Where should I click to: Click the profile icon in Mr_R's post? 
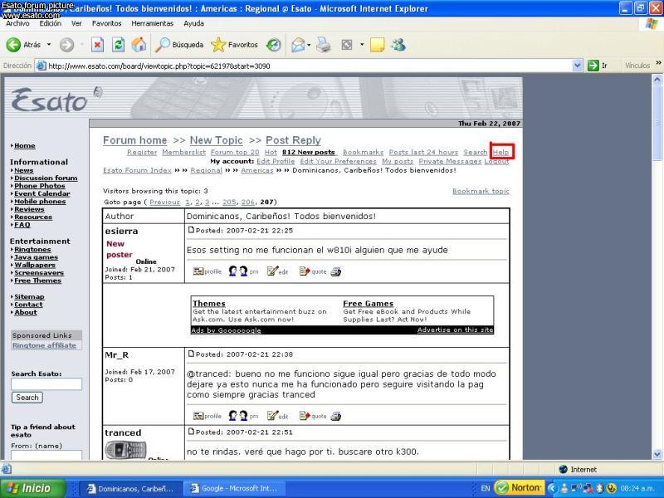(x=207, y=417)
